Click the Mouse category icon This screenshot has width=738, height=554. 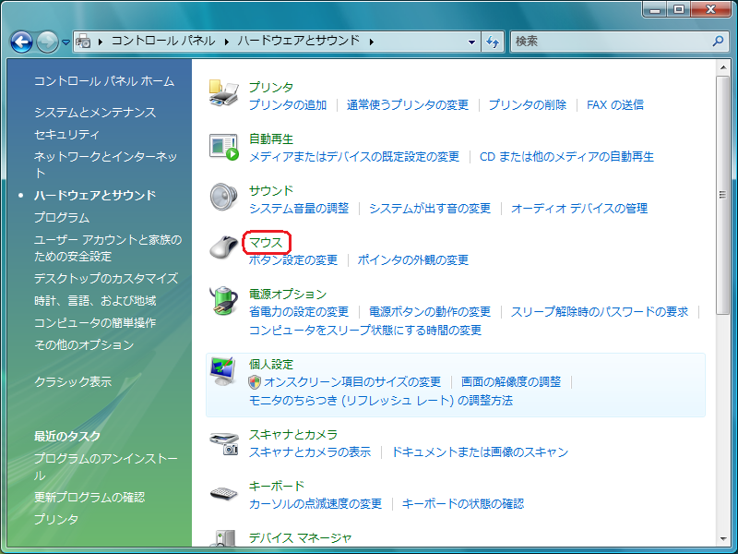click(224, 249)
